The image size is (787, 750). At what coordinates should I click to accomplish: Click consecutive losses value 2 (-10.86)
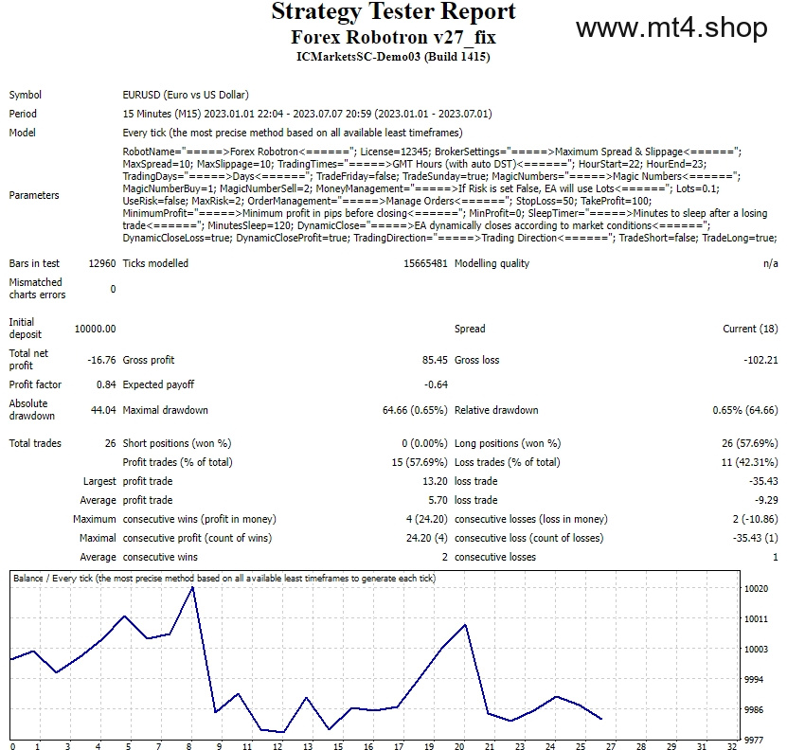tap(756, 519)
